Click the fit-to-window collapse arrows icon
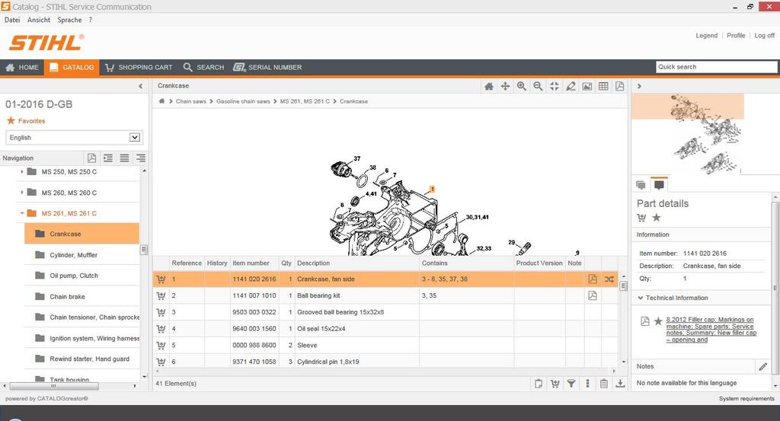The image size is (780, 421). pos(555,87)
